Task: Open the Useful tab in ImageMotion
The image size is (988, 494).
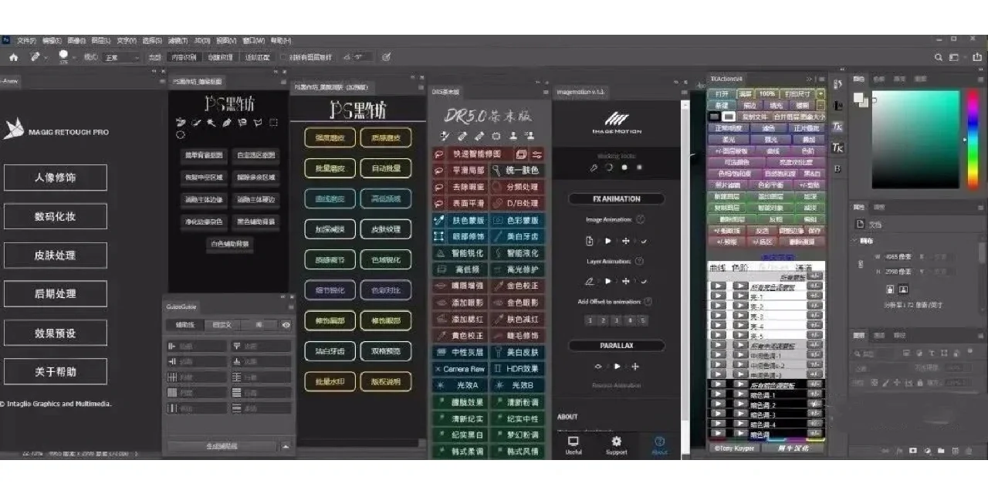Action: coord(574,445)
